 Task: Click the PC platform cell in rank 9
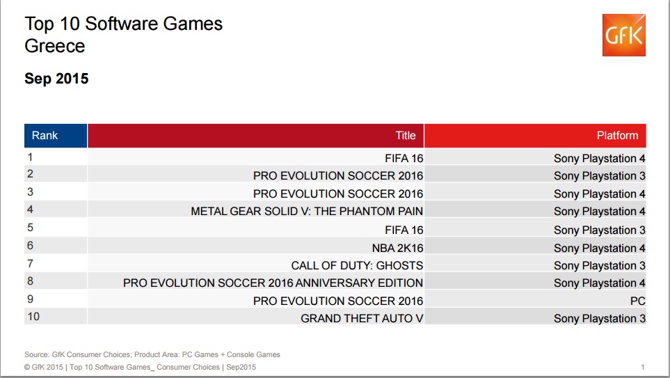[x=637, y=301]
